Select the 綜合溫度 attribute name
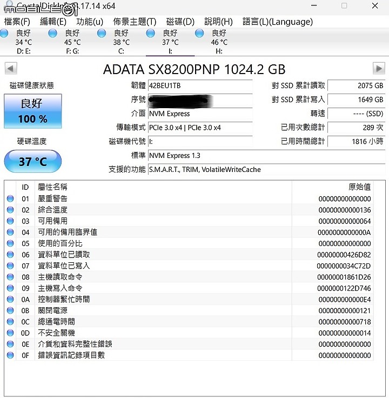The image size is (389, 398). pyautogui.click(x=52, y=210)
